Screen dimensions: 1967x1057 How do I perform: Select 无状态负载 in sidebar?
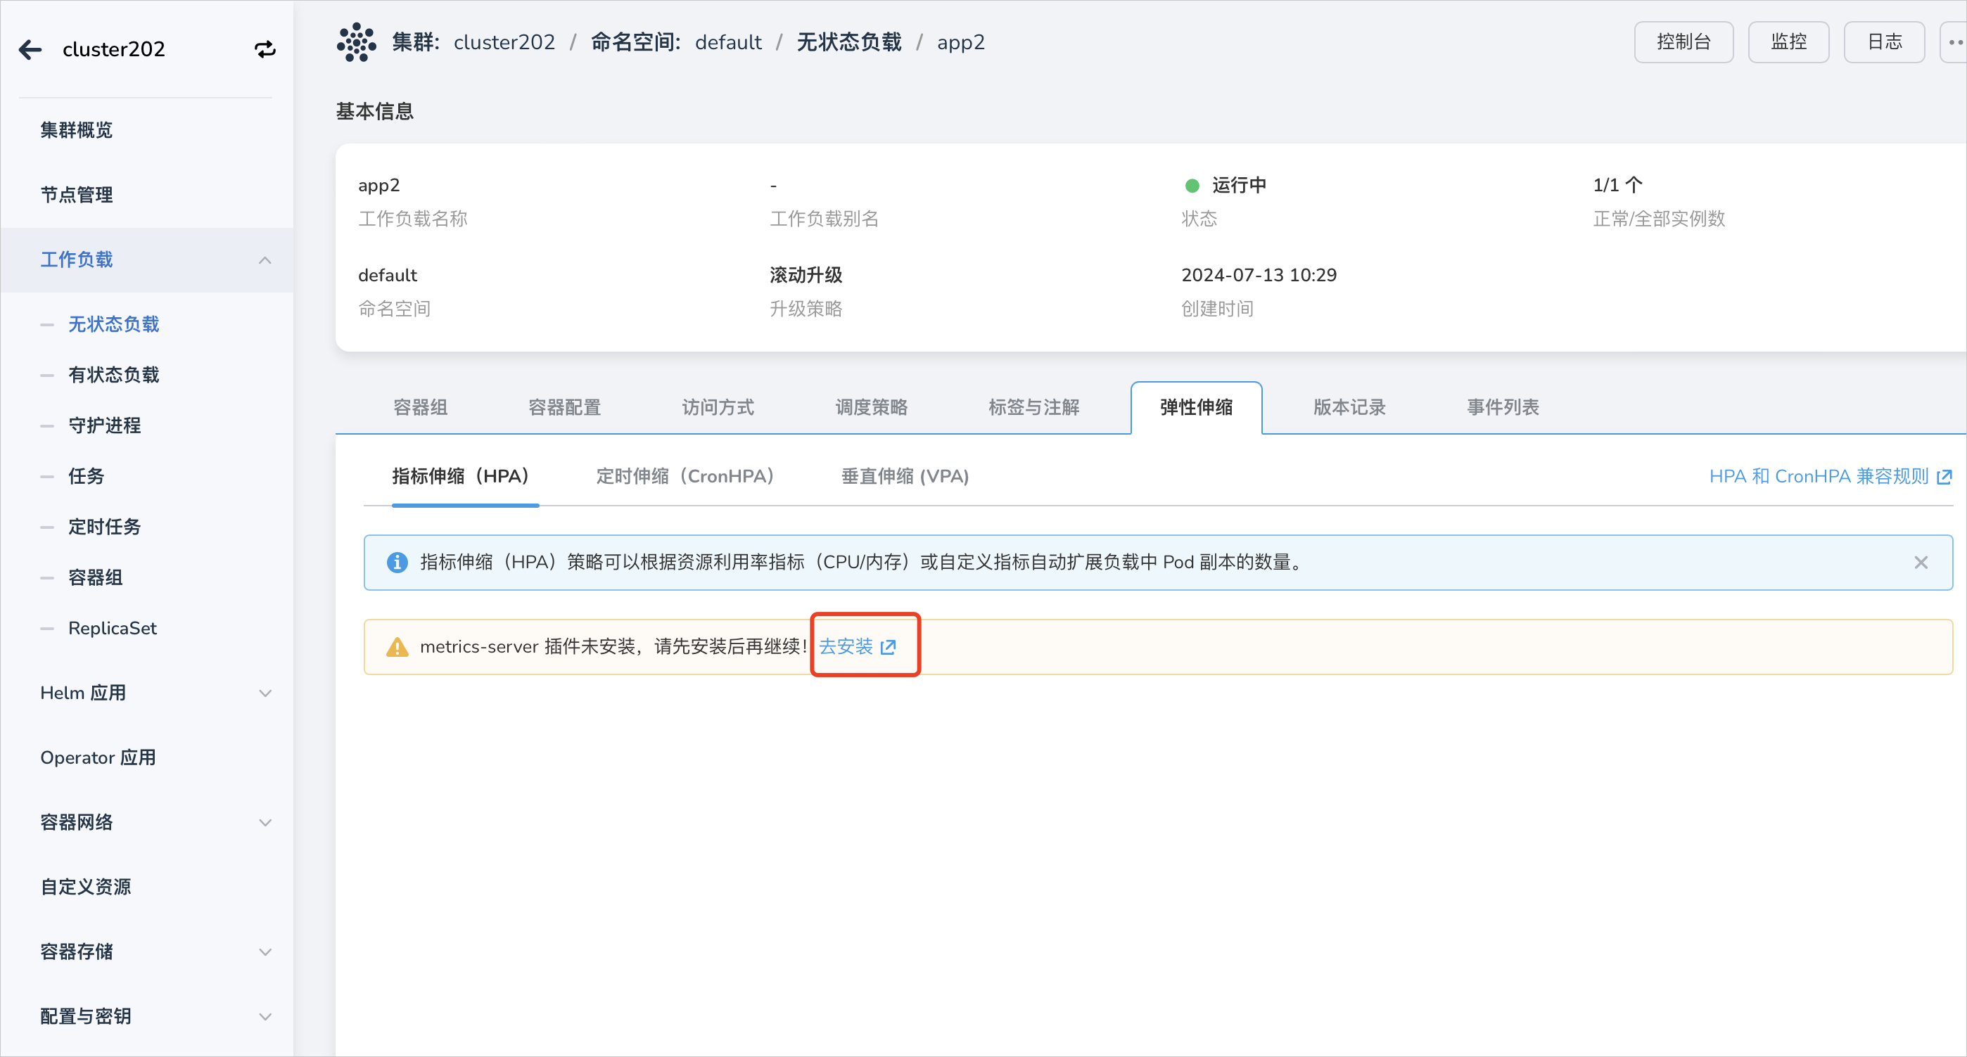[x=114, y=324]
